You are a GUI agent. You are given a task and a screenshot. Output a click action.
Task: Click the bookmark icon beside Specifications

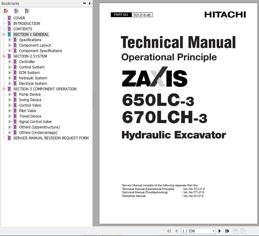15,40
